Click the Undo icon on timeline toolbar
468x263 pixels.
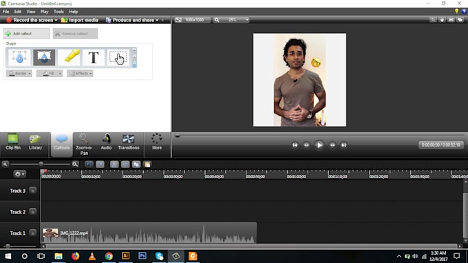pyautogui.click(x=89, y=164)
